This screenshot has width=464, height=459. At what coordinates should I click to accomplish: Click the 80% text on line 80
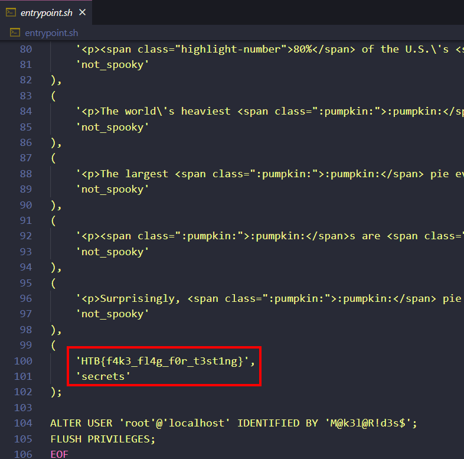click(300, 49)
